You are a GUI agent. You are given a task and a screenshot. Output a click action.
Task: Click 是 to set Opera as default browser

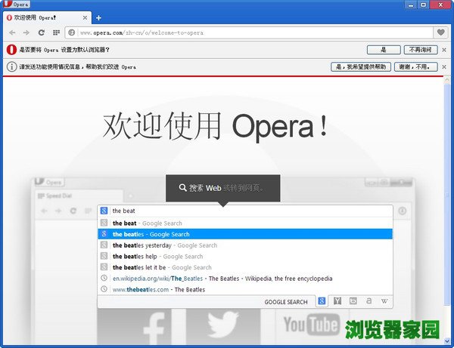click(x=384, y=50)
